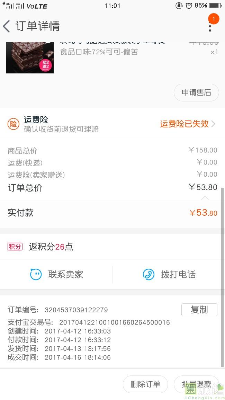This screenshot has width=225, height=400.
Task: Open the 运费险 shipping insurance row
Action: (x=112, y=124)
